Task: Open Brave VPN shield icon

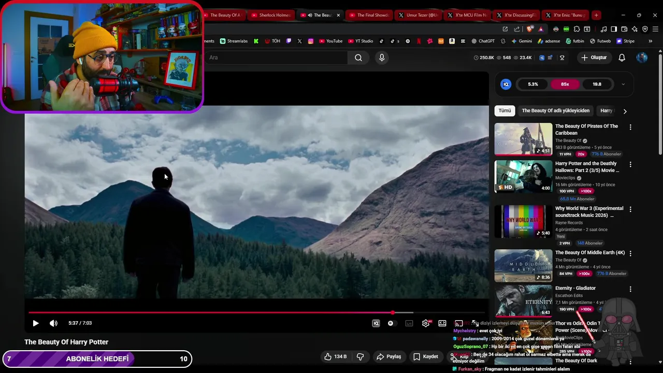Action: point(645,29)
